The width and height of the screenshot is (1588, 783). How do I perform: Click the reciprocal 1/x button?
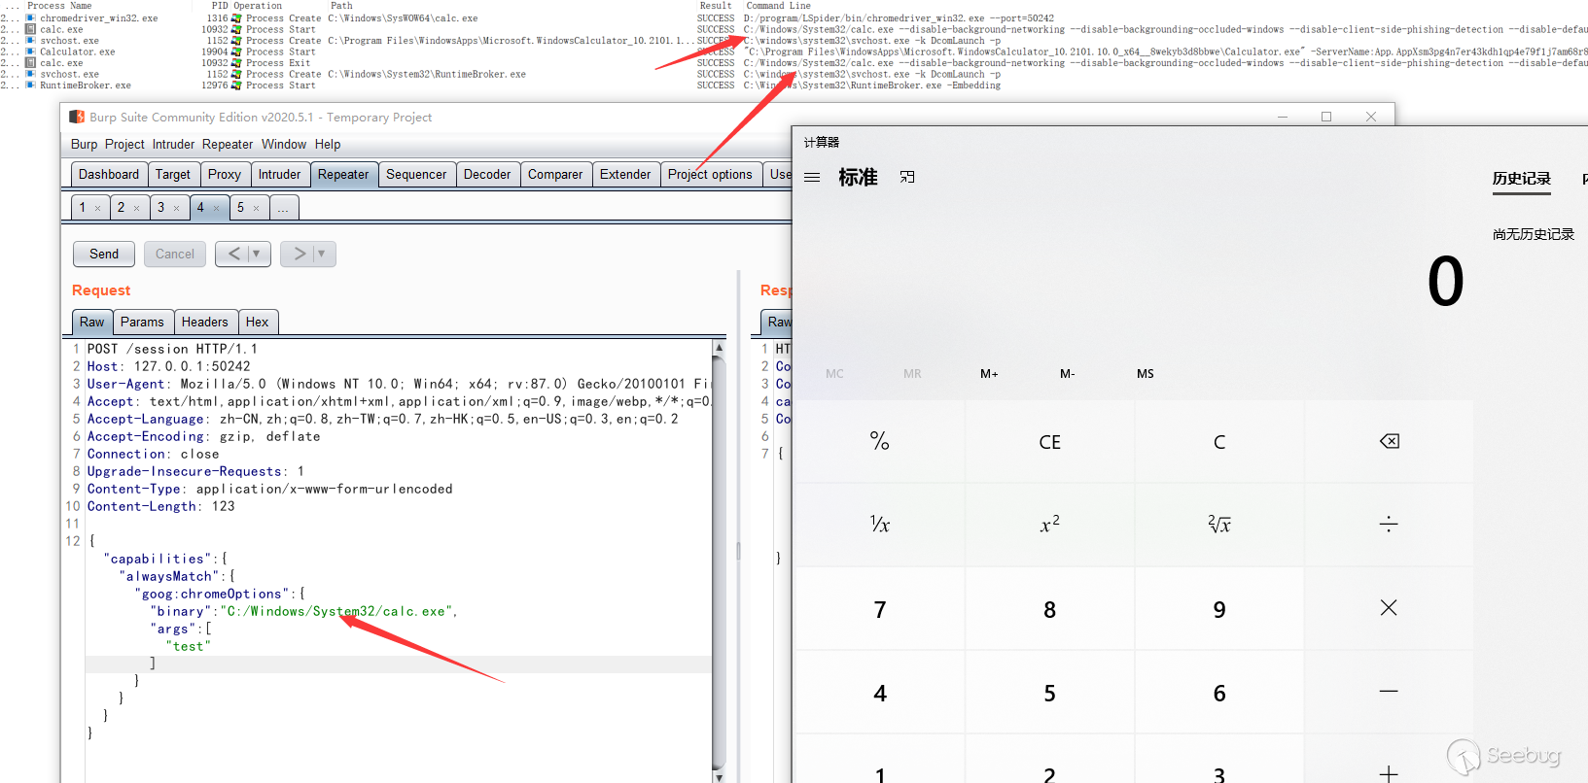click(x=879, y=525)
